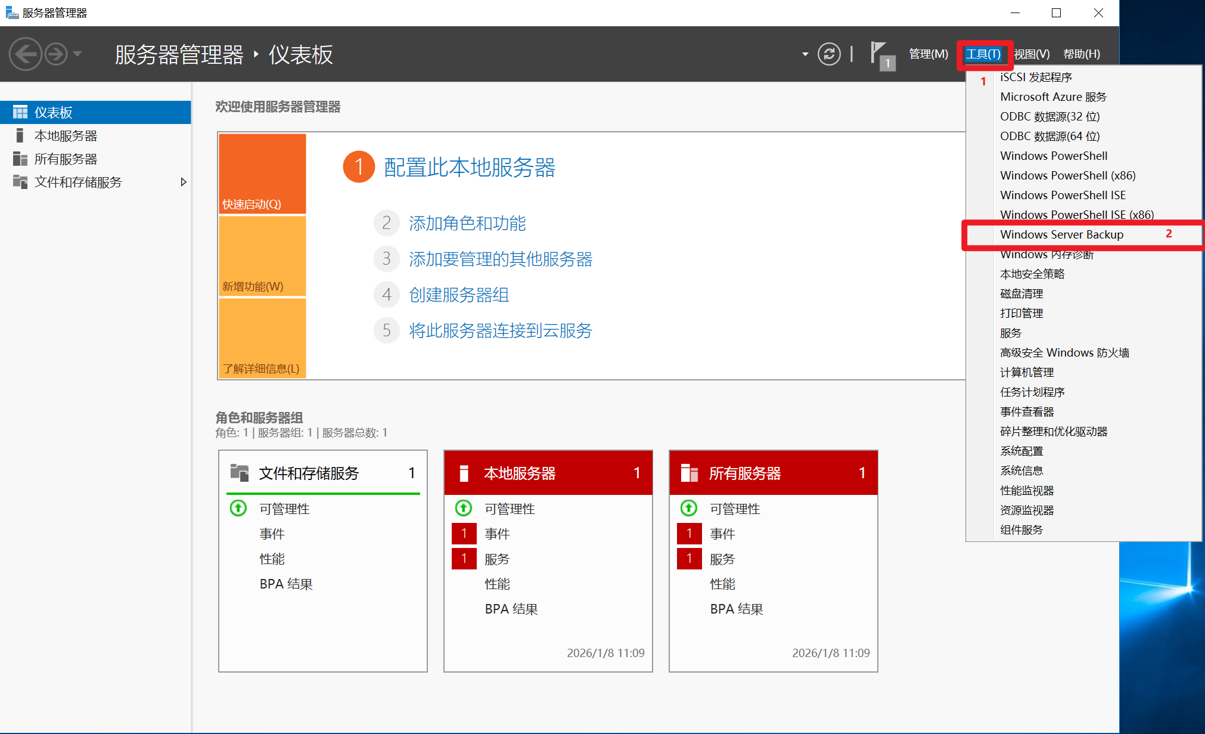1205x734 pixels.
Task: Click the back navigation arrow
Action: 25,54
